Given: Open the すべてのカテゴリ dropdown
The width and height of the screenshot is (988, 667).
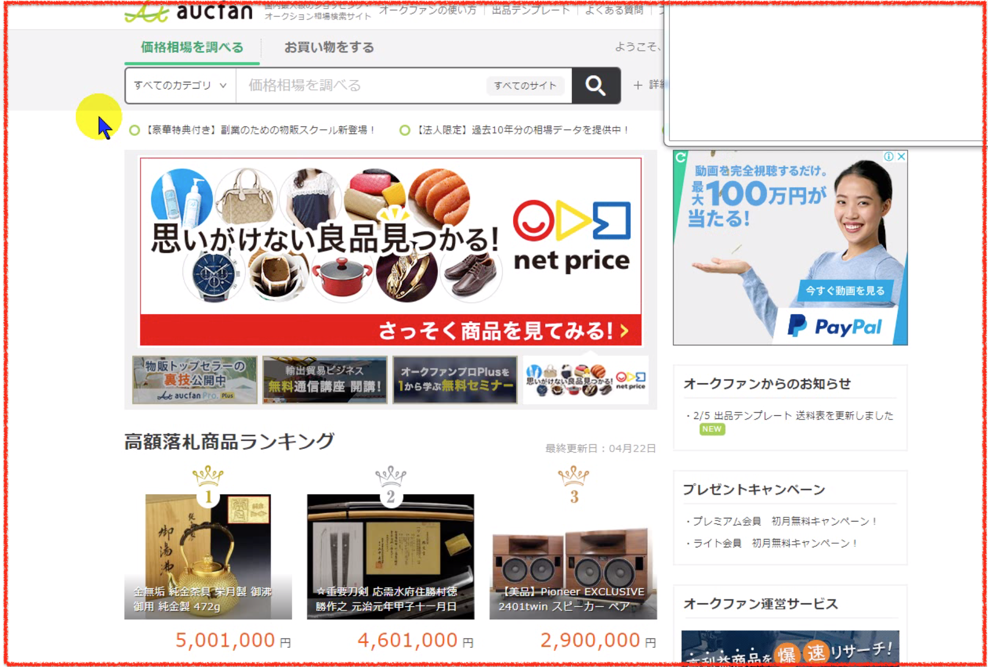Looking at the screenshot, I should coord(180,85).
